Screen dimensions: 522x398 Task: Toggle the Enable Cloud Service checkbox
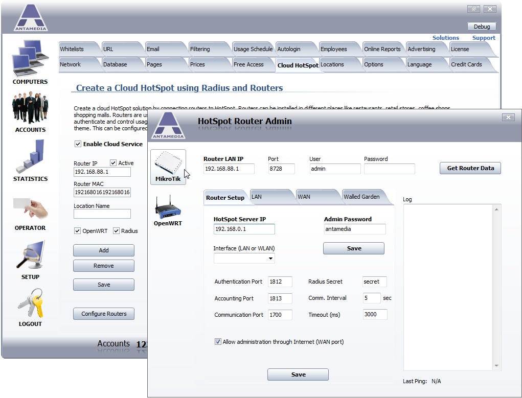pyautogui.click(x=78, y=144)
